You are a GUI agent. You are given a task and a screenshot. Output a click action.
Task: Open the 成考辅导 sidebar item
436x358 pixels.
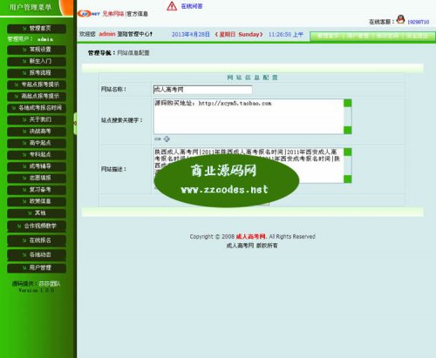pyautogui.click(x=37, y=166)
